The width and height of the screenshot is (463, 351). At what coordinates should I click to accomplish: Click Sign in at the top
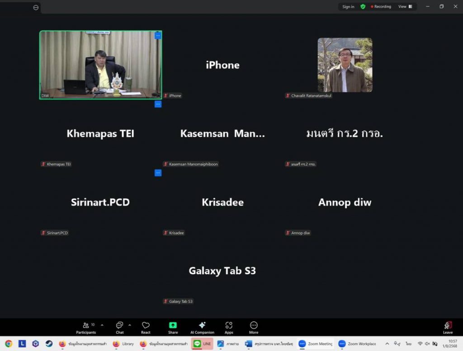[x=348, y=7]
